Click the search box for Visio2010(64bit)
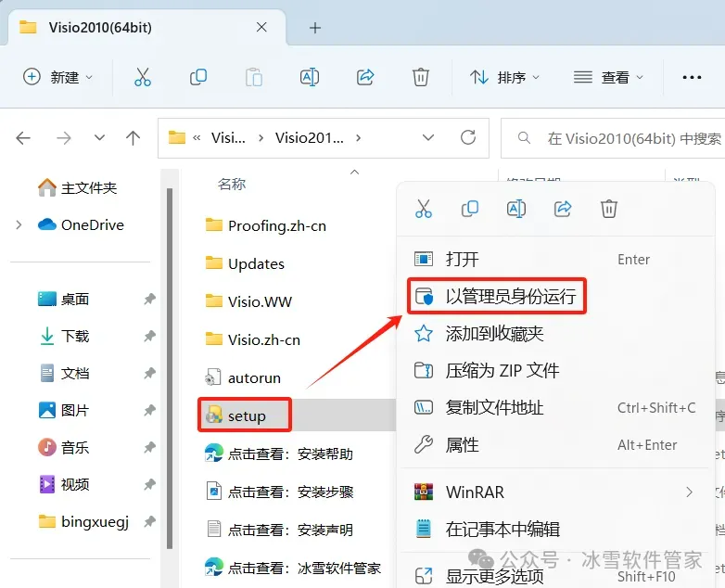725x588 pixels. 615,138
